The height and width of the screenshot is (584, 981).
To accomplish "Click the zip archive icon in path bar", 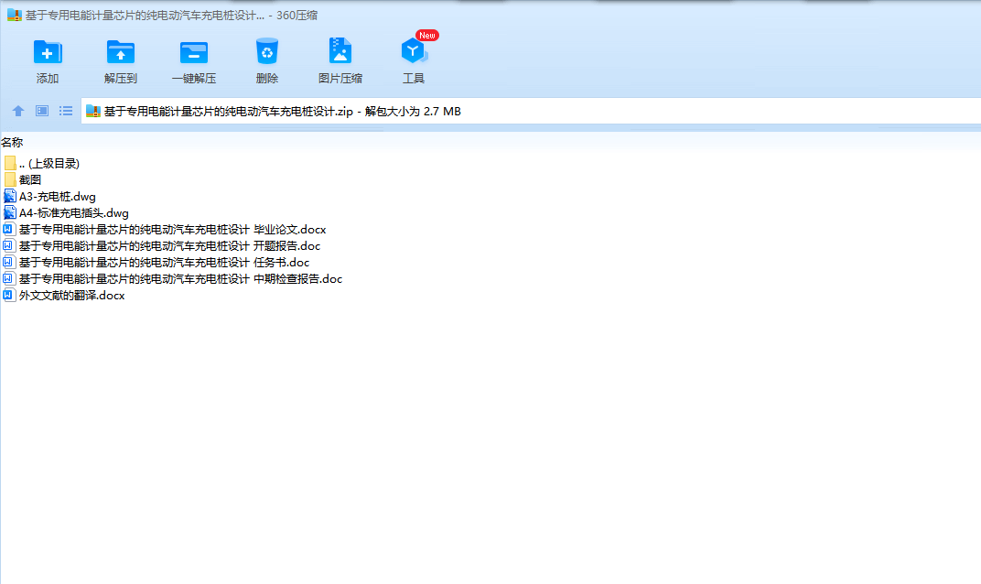I will coord(93,112).
